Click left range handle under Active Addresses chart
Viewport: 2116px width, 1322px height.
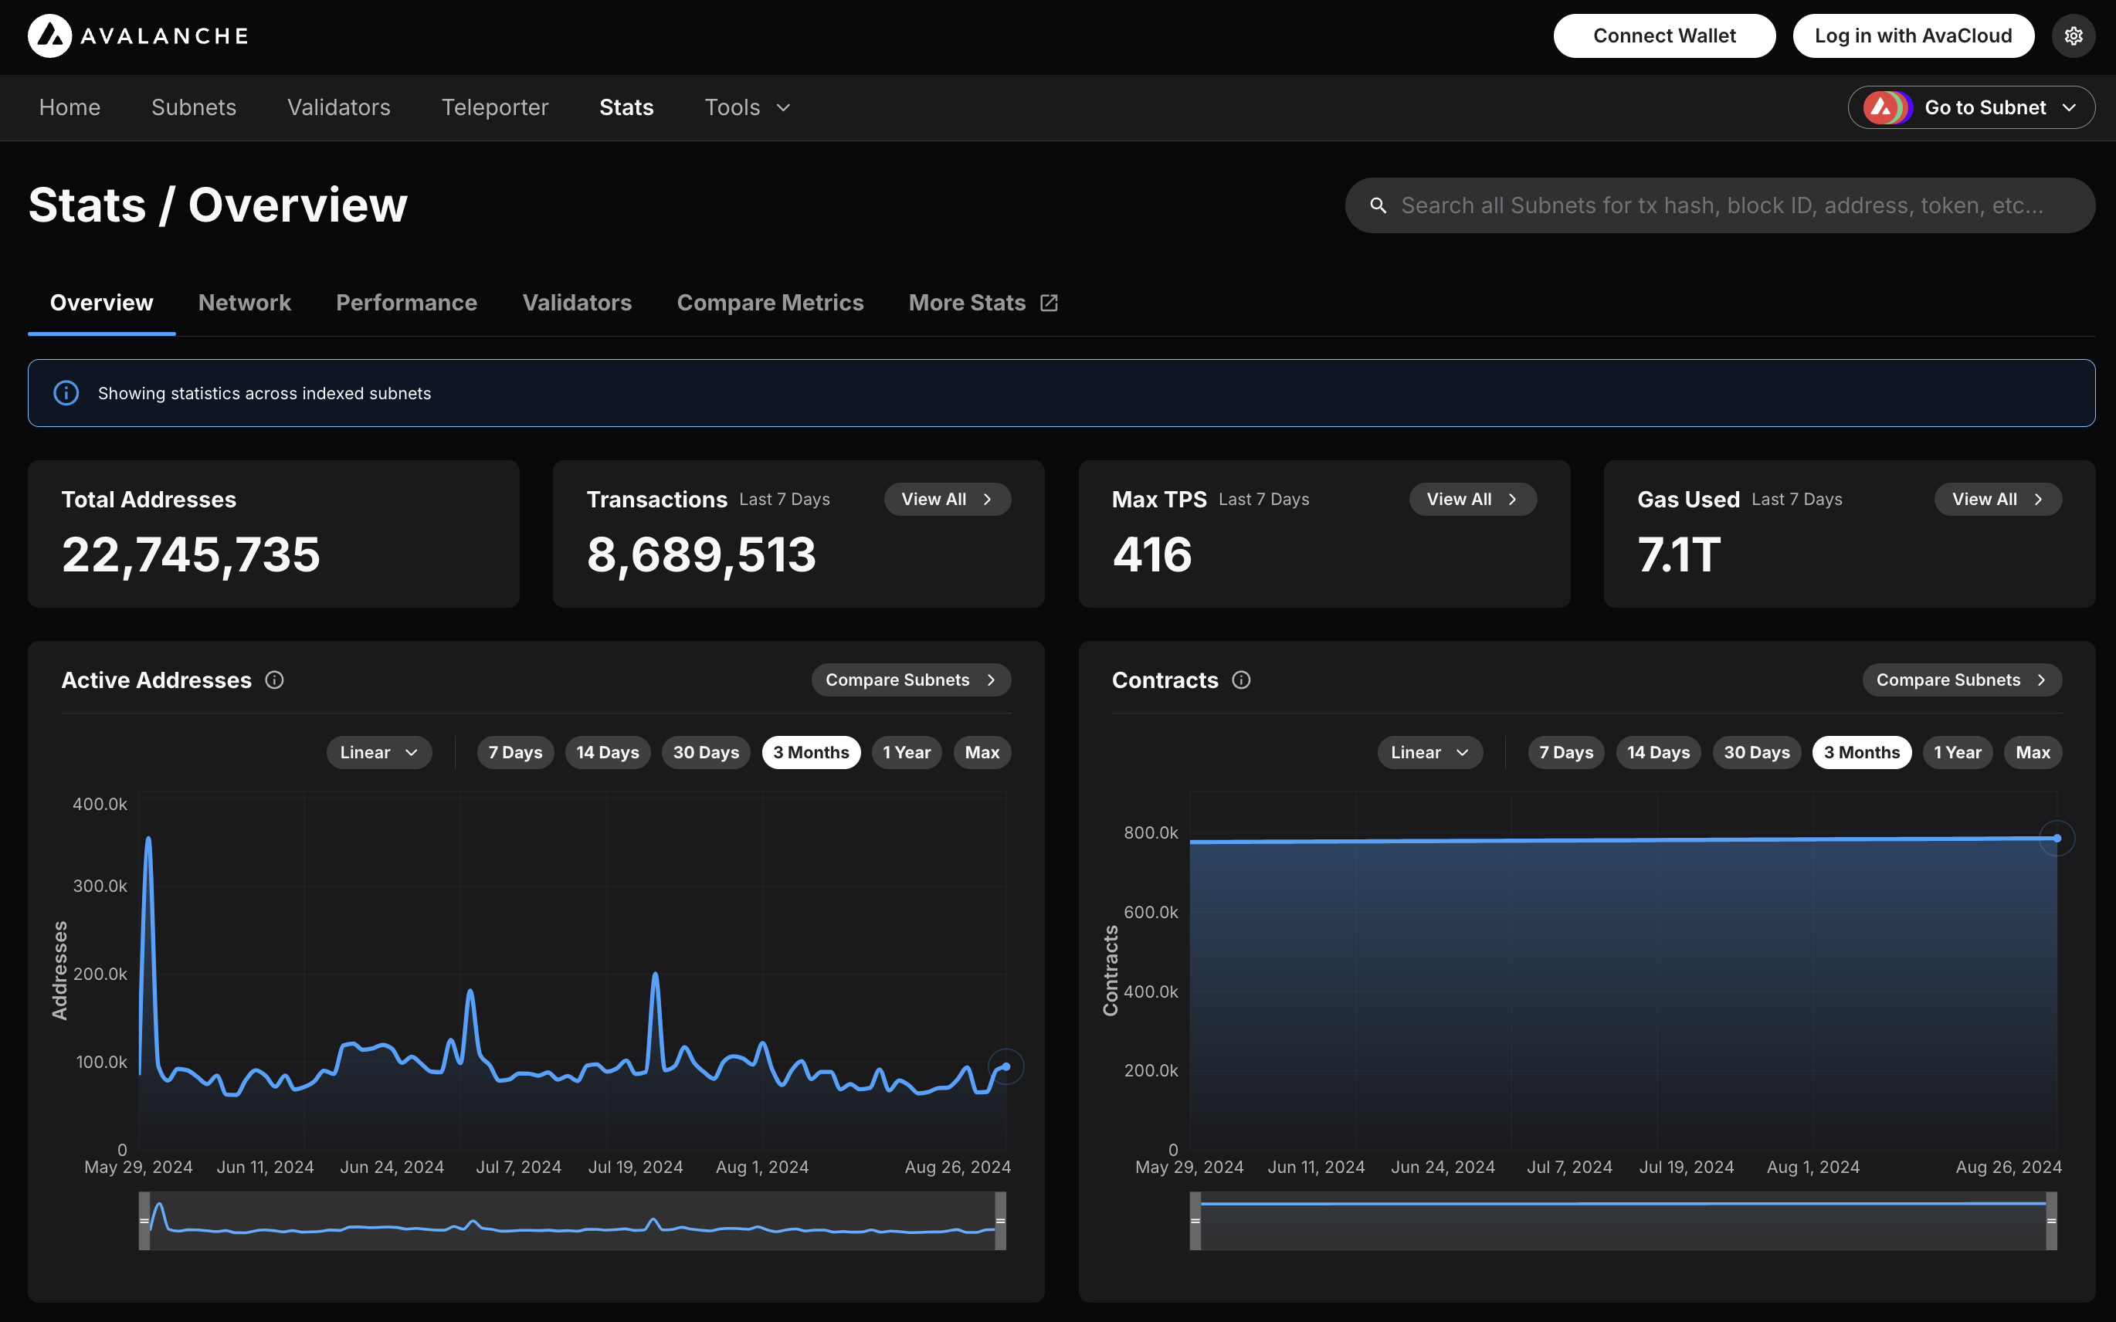pos(144,1221)
